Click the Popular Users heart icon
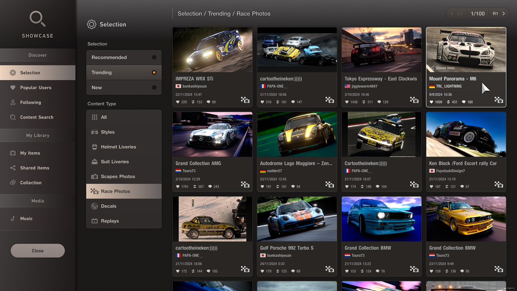517x291 pixels. tap(12, 88)
